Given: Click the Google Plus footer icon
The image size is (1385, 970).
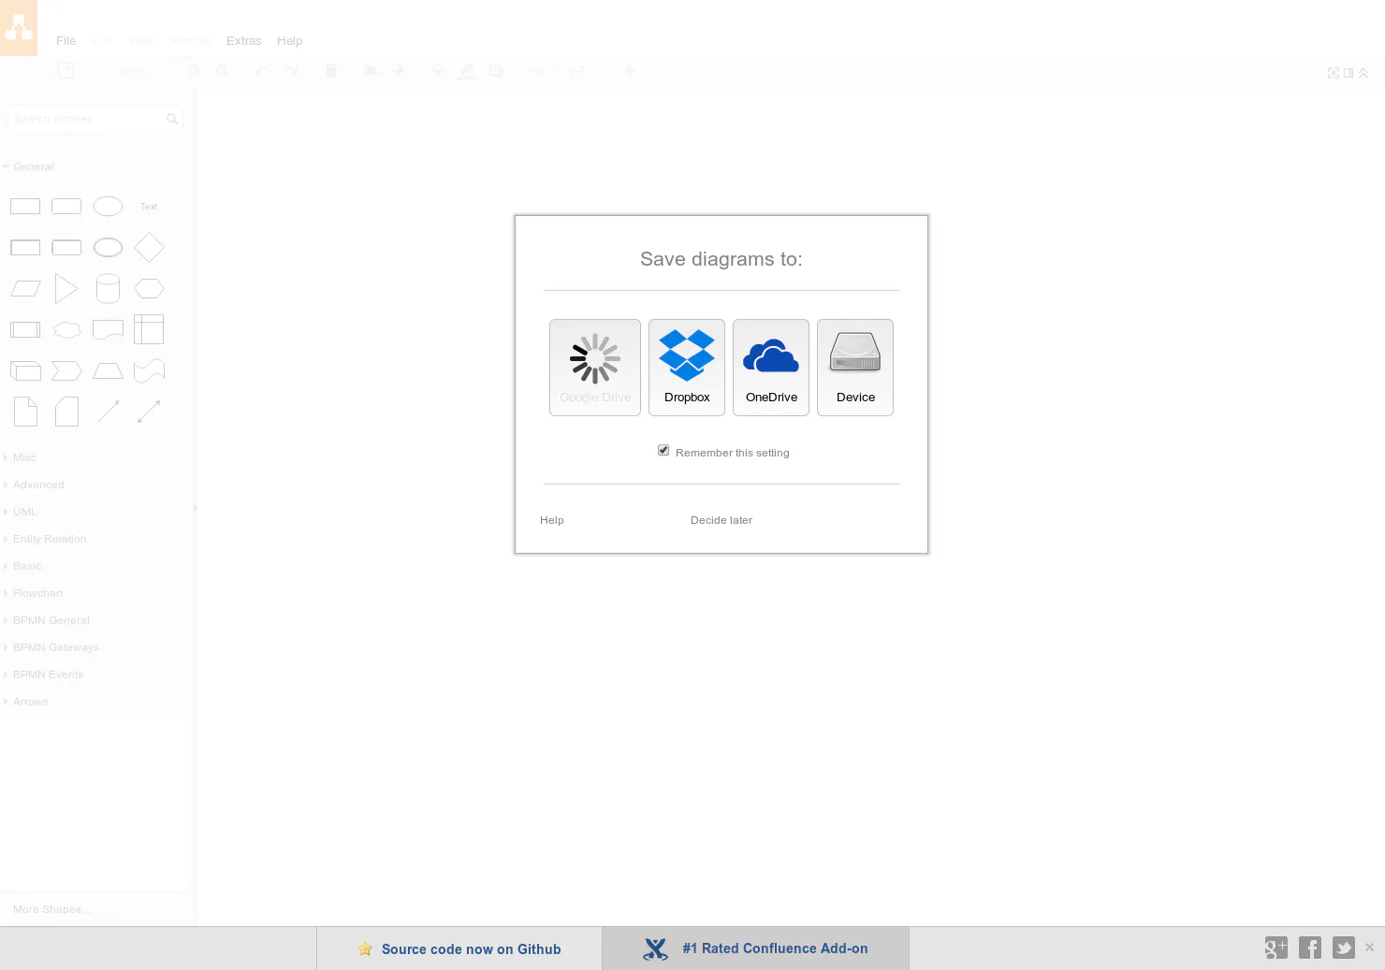Looking at the screenshot, I should [x=1276, y=948].
